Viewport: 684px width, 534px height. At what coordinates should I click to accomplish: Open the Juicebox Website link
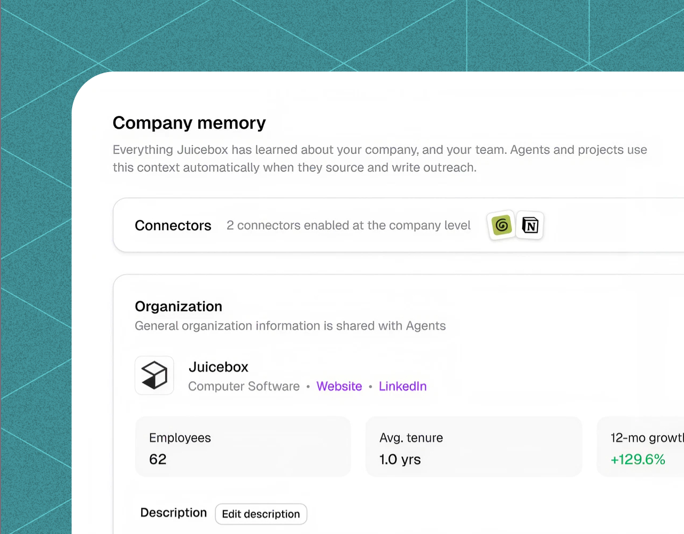point(339,386)
